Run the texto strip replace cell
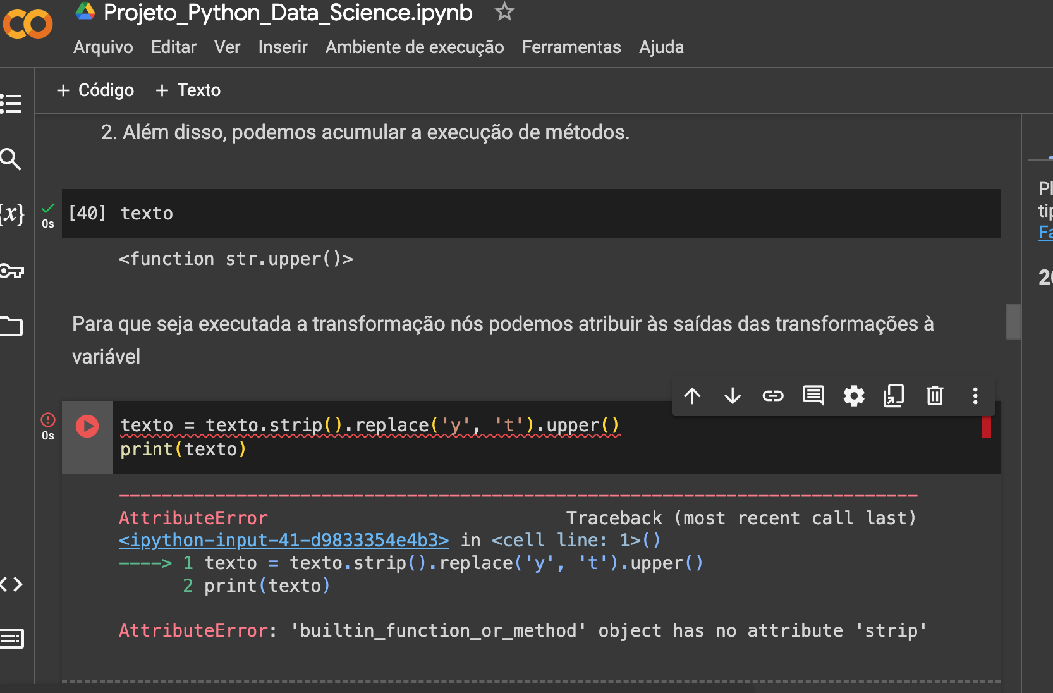1053x693 pixels. point(87,426)
